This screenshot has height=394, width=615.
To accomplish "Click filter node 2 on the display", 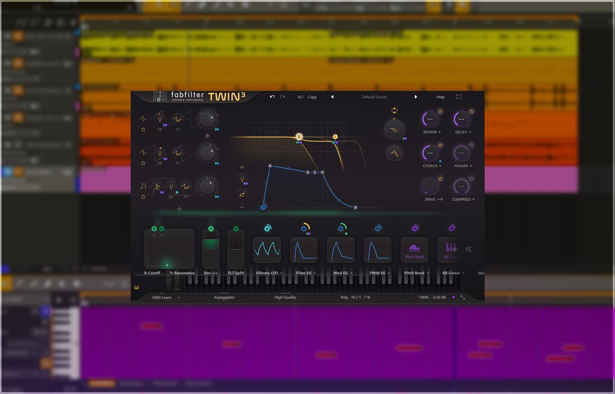I will [299, 136].
